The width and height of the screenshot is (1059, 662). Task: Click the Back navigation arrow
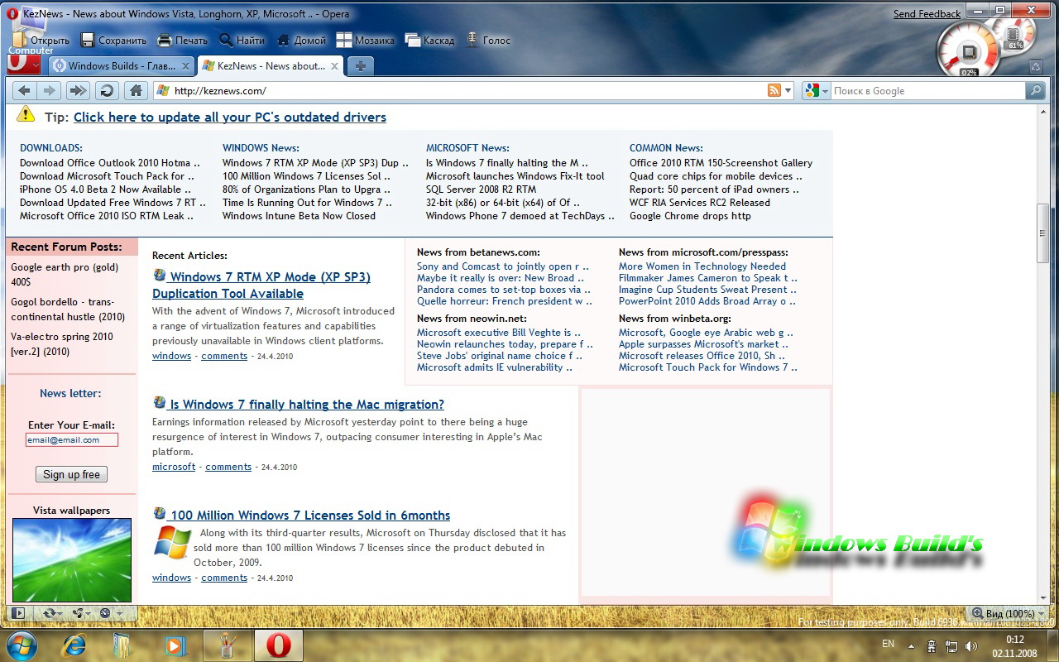pos(25,91)
